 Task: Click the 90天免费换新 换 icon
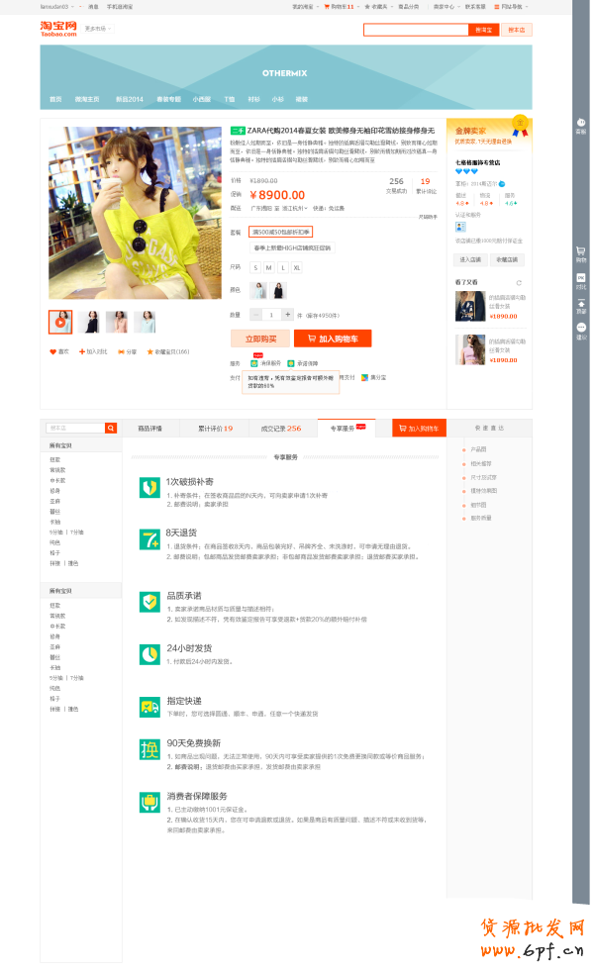click(x=149, y=749)
